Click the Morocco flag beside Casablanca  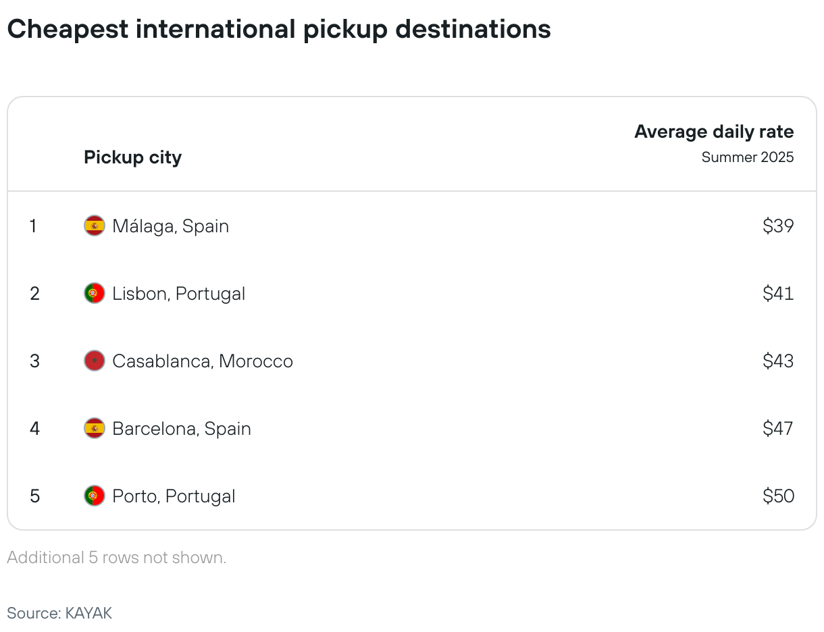95,361
